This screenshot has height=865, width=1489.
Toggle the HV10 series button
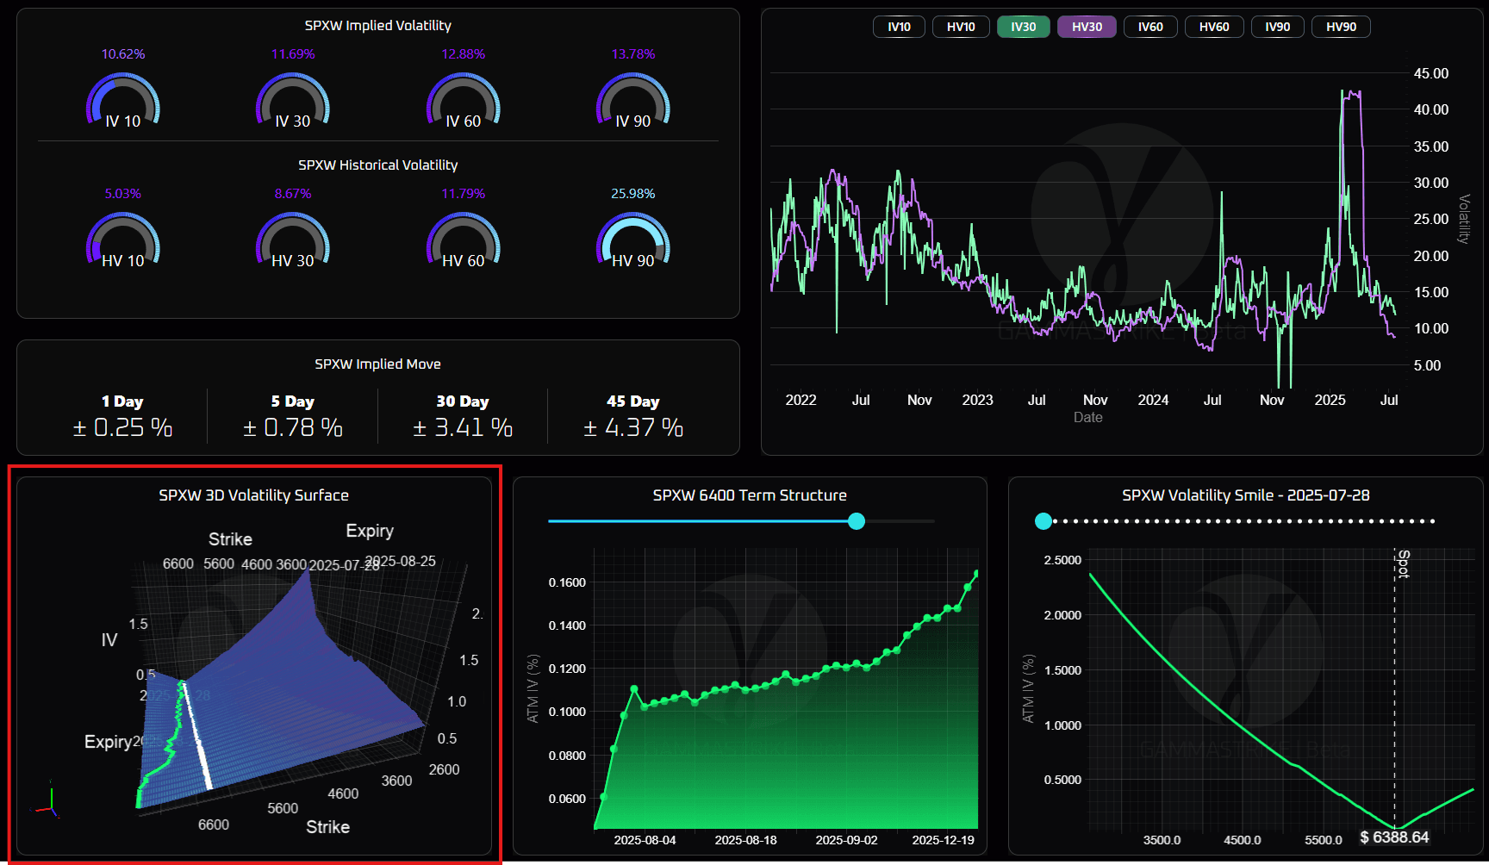[x=961, y=27]
